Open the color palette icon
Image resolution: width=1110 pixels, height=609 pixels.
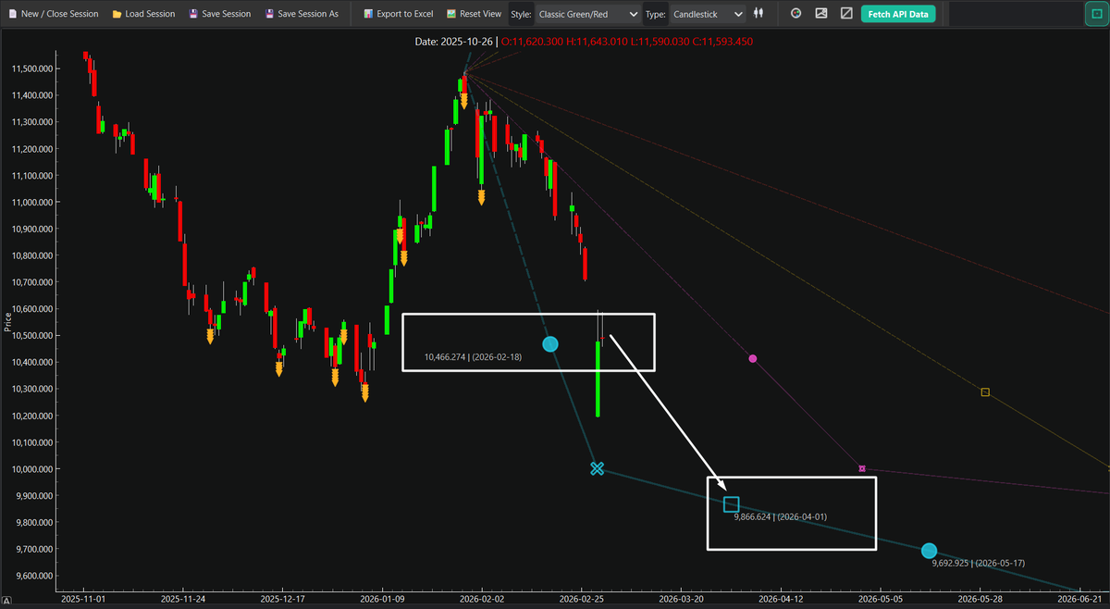click(796, 14)
